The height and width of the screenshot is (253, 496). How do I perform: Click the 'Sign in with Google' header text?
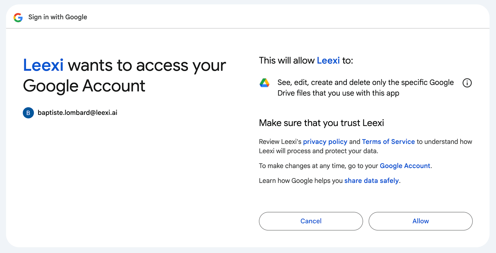click(58, 17)
